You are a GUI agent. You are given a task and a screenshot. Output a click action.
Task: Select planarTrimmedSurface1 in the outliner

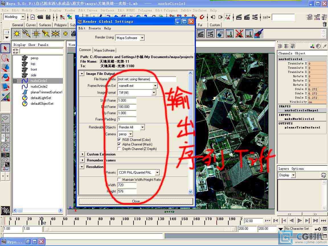(46, 92)
